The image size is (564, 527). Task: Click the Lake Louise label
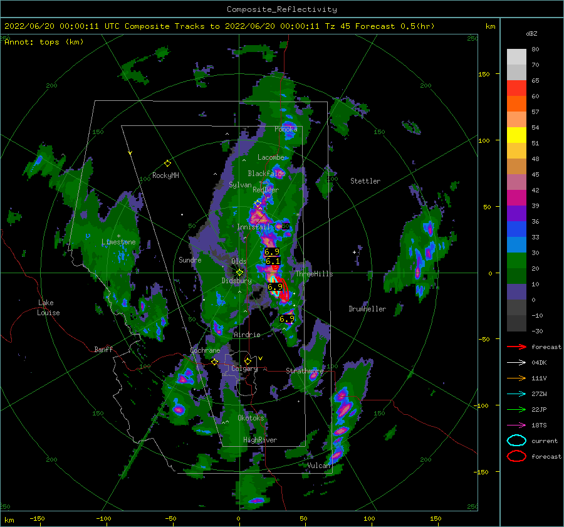tap(48, 308)
